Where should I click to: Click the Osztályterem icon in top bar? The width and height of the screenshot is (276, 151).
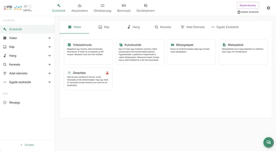pos(146,5)
